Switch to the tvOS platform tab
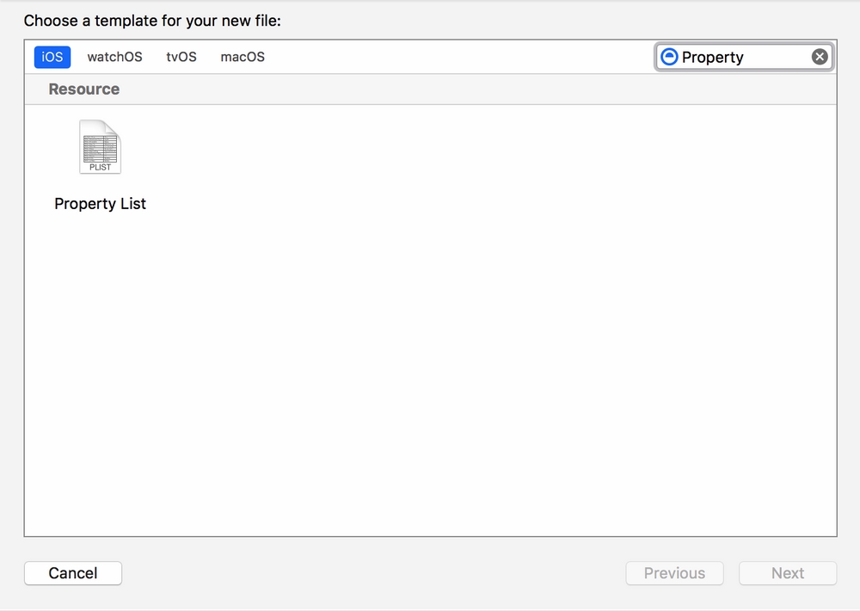 [181, 57]
